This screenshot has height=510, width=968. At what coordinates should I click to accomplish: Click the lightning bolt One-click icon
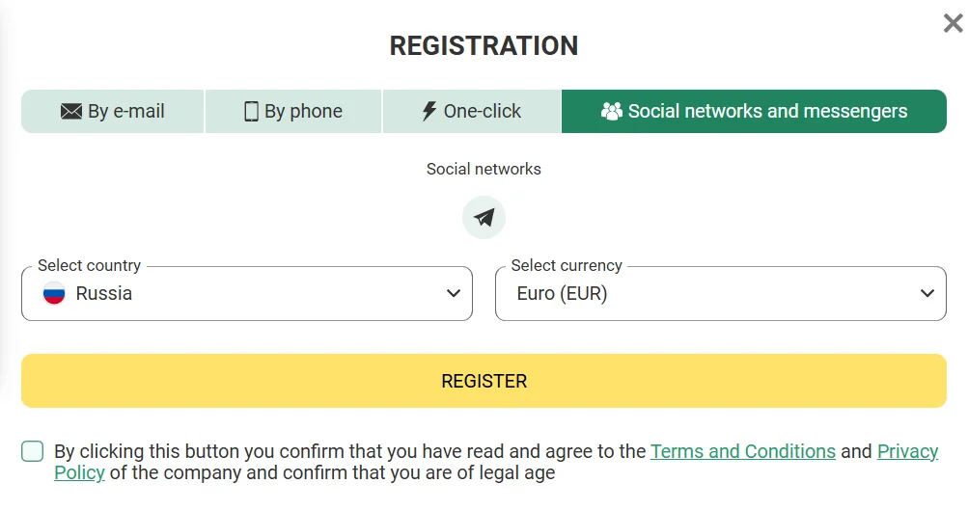[x=429, y=111]
